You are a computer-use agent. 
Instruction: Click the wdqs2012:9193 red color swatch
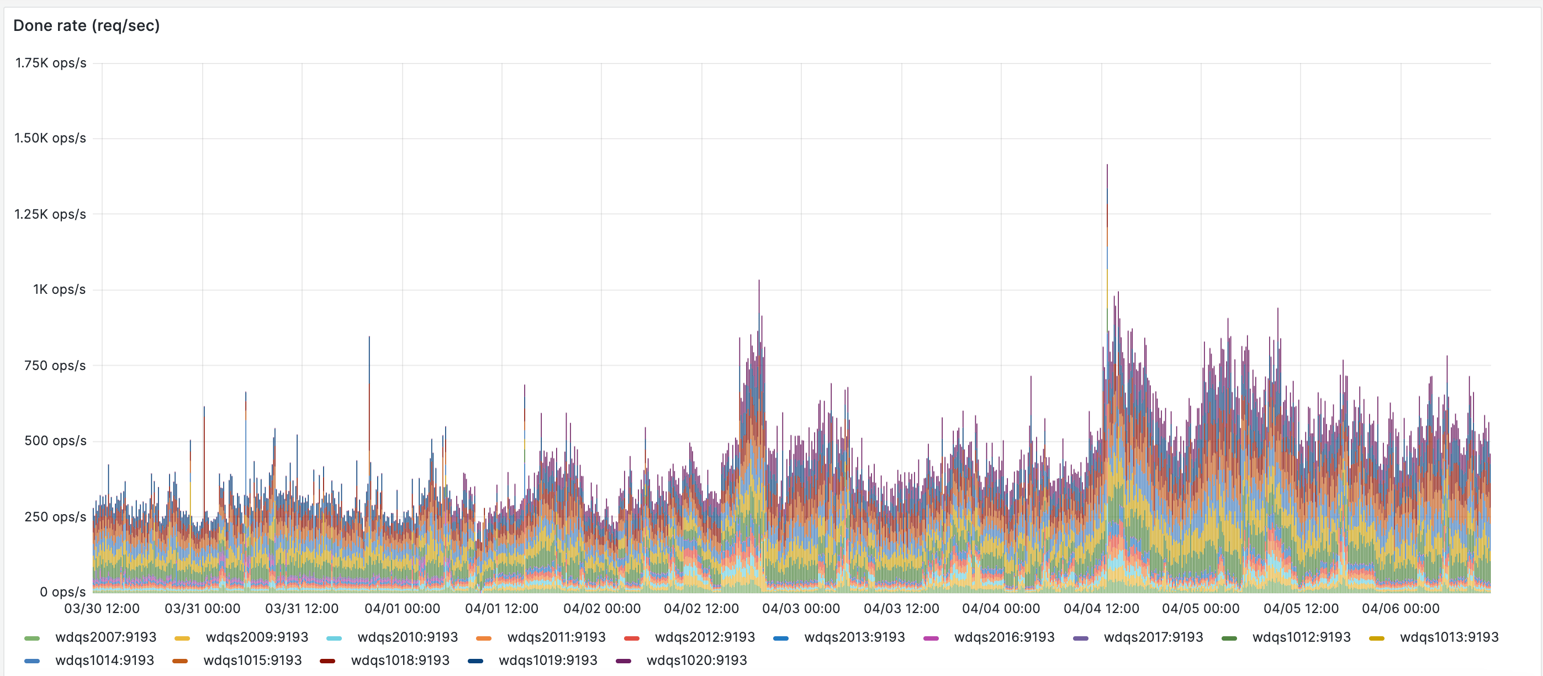point(631,638)
